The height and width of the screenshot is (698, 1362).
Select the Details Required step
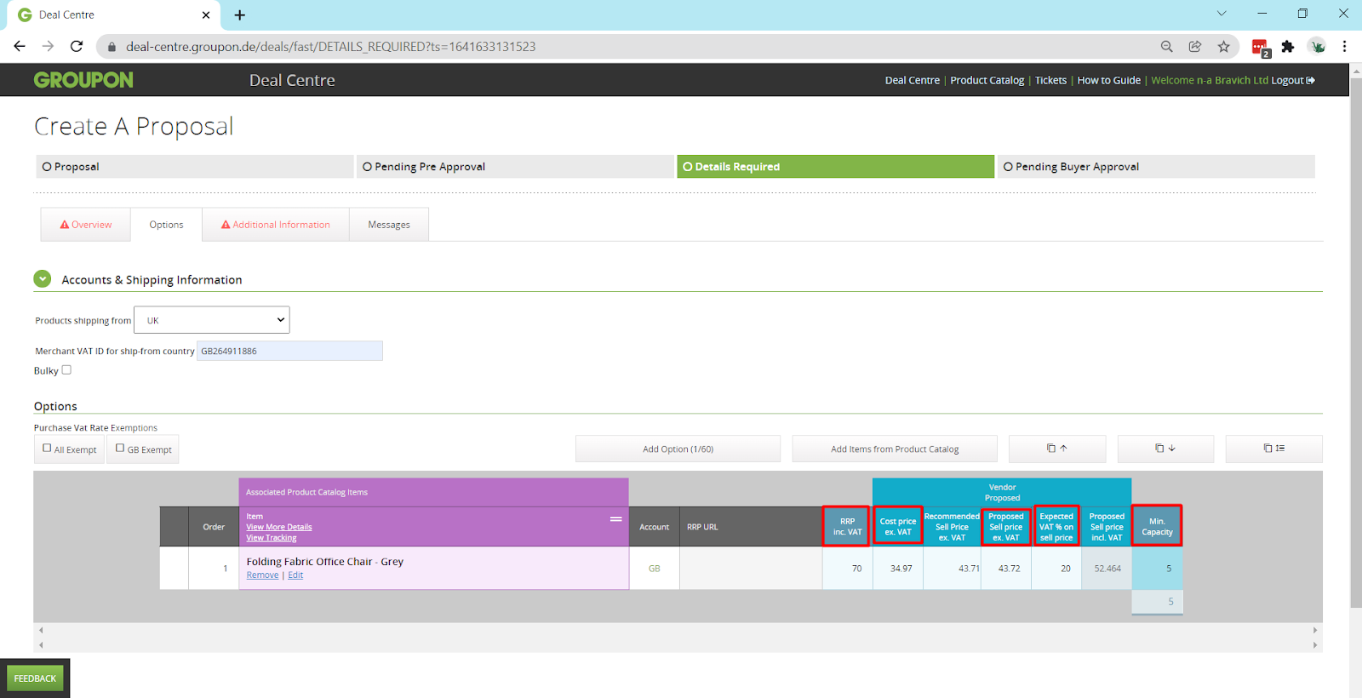(835, 167)
